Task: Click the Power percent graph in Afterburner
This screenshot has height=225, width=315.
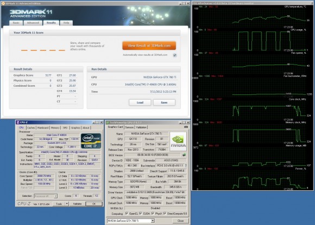Action: pos(252,179)
